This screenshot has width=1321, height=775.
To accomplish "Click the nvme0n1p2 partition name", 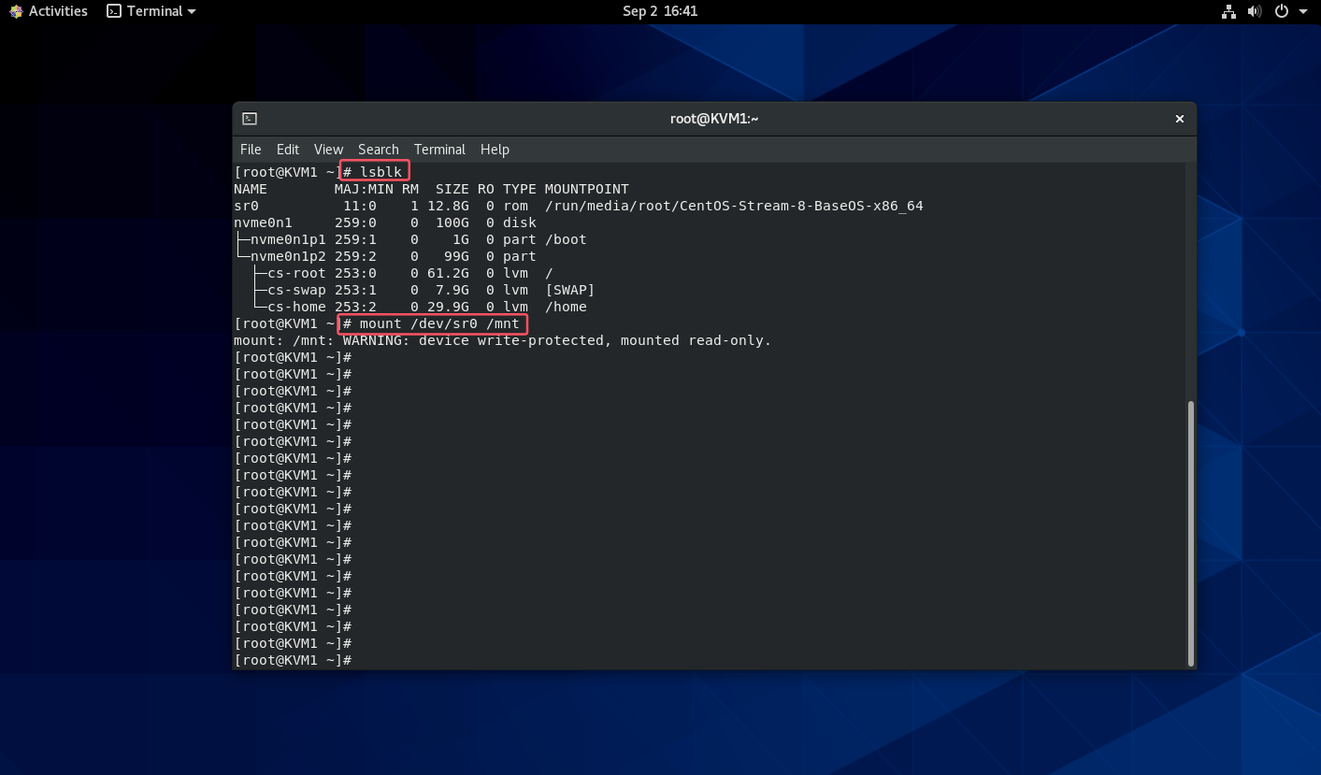I will tap(288, 256).
